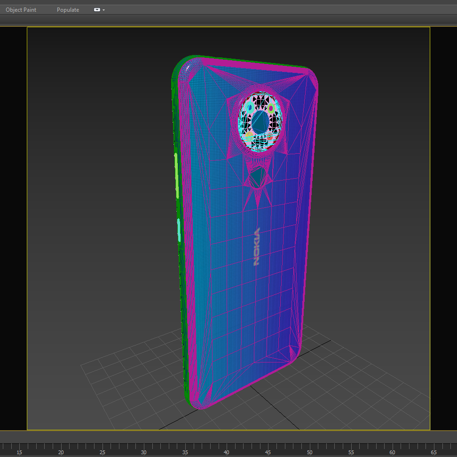
Task: Select the light green volume button on the phone edge
Action: click(177, 176)
